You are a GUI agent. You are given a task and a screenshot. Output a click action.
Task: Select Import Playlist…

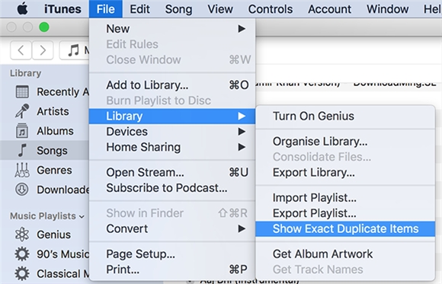coord(345,198)
